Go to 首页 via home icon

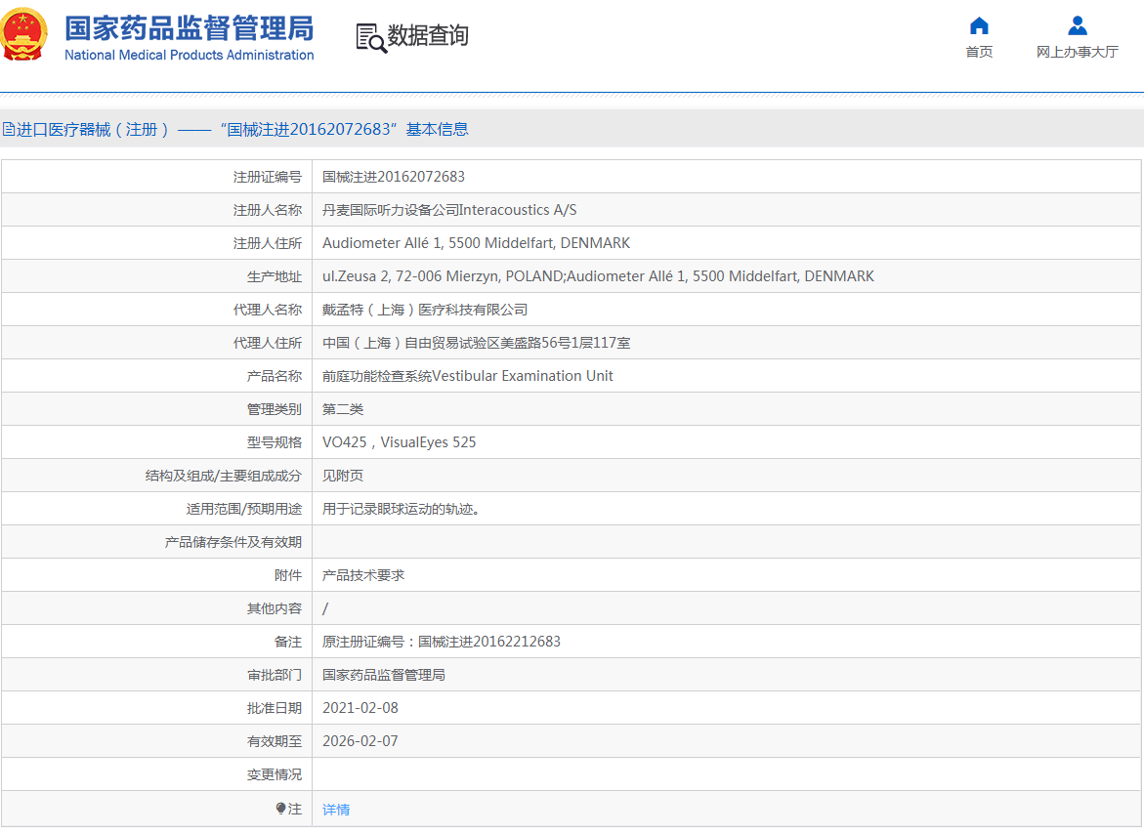coord(978,26)
